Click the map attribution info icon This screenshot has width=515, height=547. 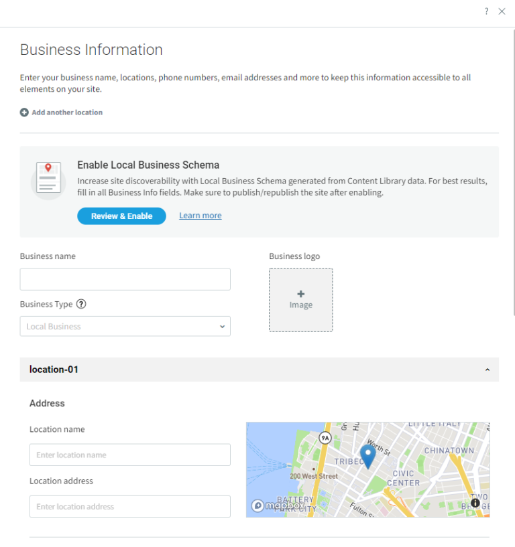click(x=475, y=503)
